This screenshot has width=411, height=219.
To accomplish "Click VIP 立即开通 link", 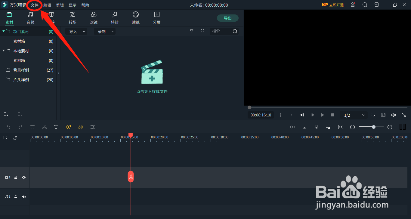I will (332, 5).
